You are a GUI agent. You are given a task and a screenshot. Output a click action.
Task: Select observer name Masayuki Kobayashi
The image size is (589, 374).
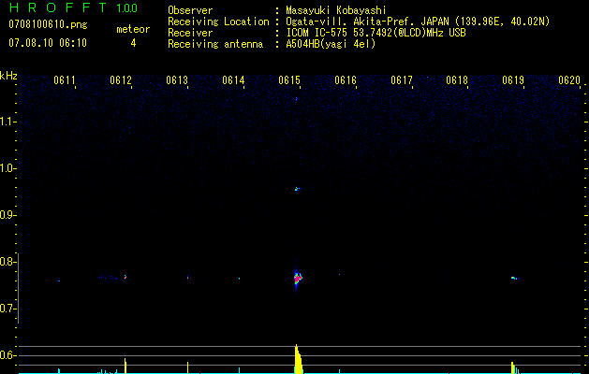[x=335, y=10]
